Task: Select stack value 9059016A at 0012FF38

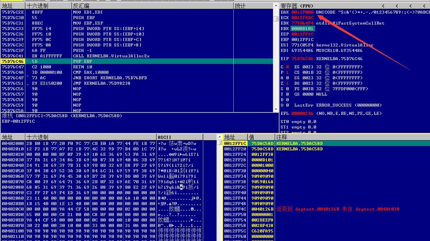Action: pyautogui.click(x=262, y=182)
